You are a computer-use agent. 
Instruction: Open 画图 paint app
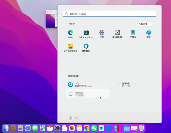coord(148,34)
